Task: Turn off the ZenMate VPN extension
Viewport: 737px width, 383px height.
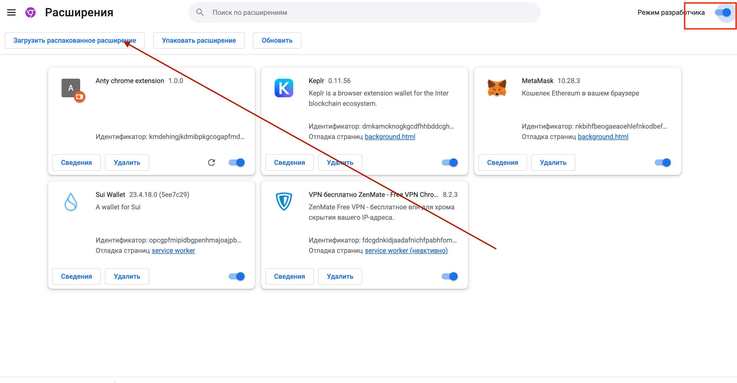Action: [449, 277]
